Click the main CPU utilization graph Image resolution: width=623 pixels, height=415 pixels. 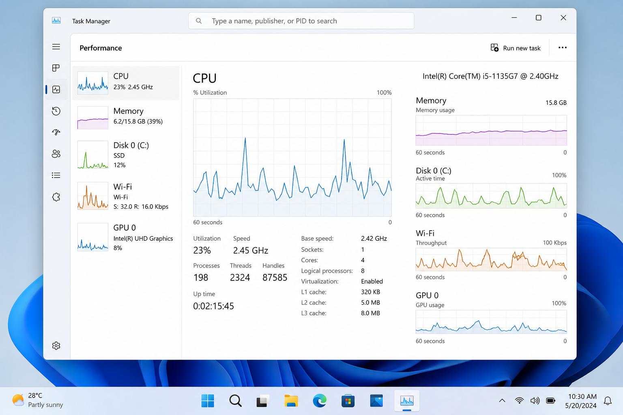coord(292,158)
